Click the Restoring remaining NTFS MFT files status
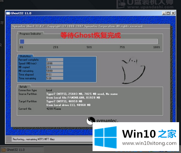Image resolution: width=181 pixels, height=153 pixels. (34, 139)
